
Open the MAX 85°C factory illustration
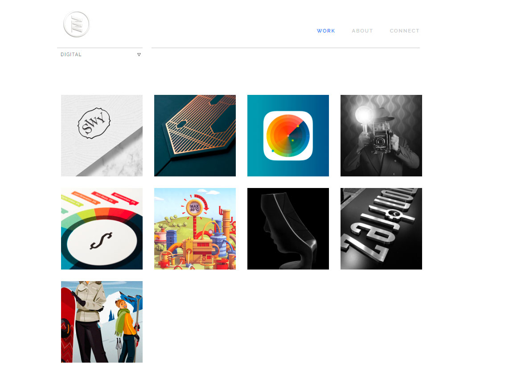point(195,229)
